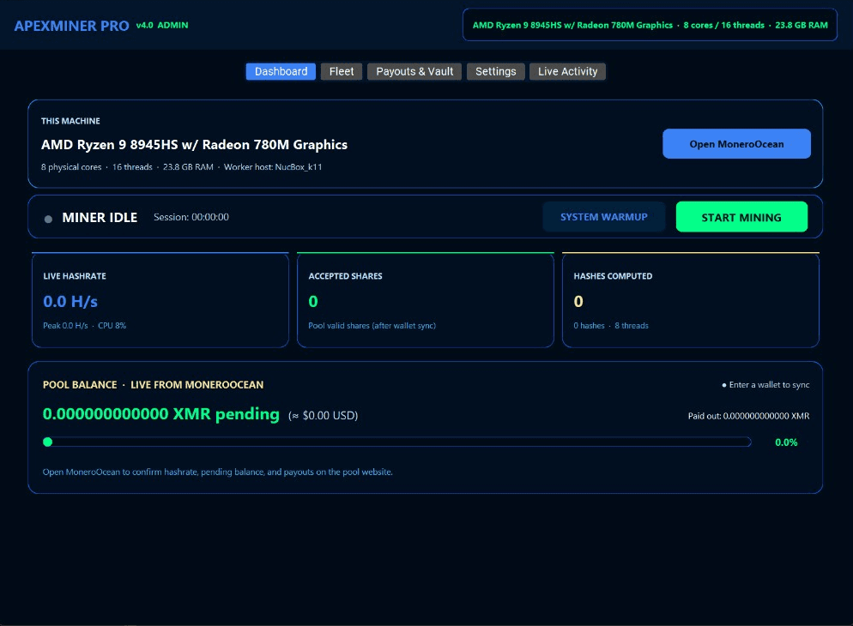Click Pool valid shares (after wallet sync) text
The image size is (853, 626).
pyautogui.click(x=372, y=326)
